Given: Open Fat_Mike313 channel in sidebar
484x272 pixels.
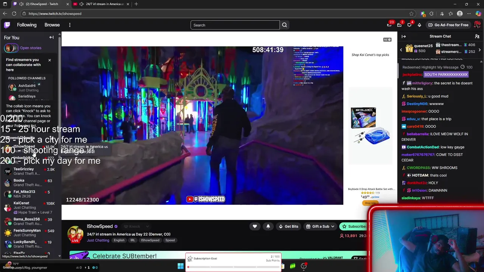Looking at the screenshot, I should pyautogui.click(x=29, y=194).
